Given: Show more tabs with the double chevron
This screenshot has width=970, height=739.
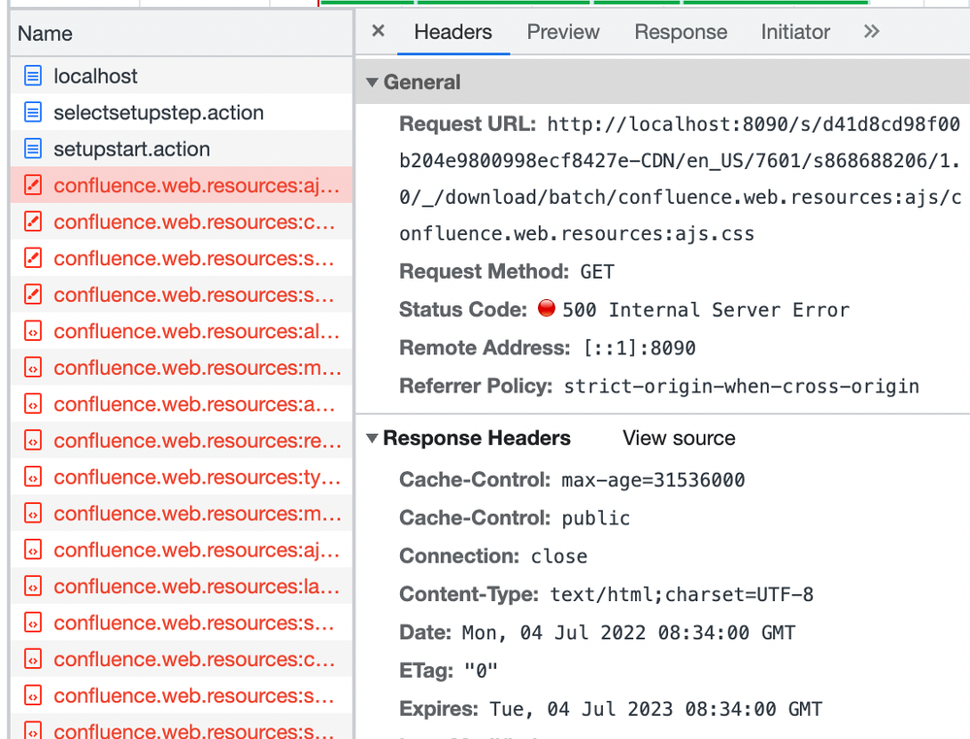Looking at the screenshot, I should click(871, 32).
